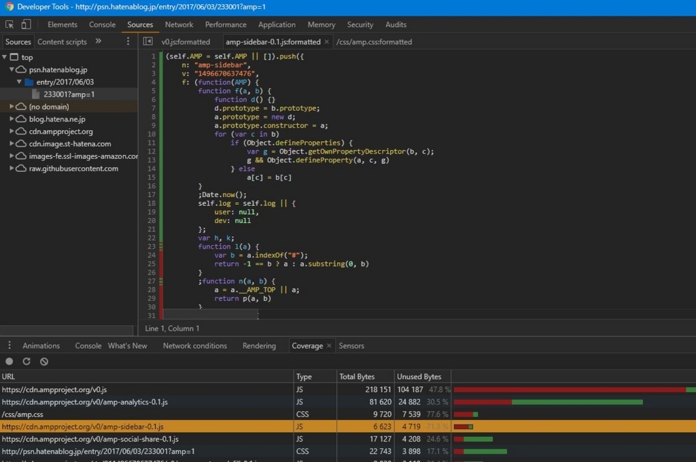Click the reload and capture coverage icon
696x462 pixels.
[27, 361]
